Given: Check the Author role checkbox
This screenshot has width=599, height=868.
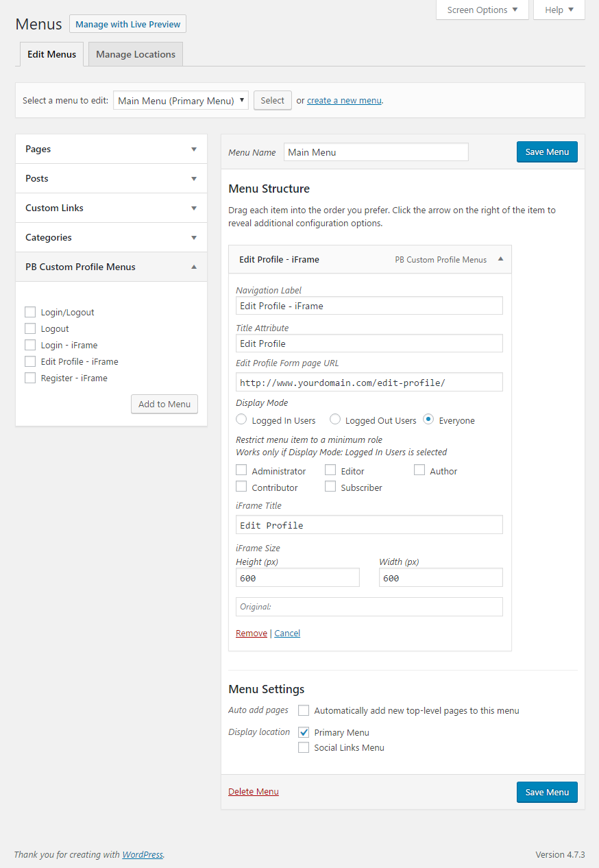Looking at the screenshot, I should point(419,470).
